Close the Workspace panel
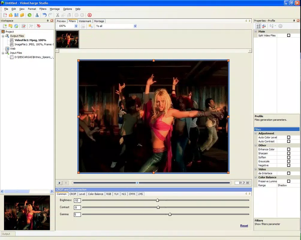301x240 pixels. pos(52,21)
